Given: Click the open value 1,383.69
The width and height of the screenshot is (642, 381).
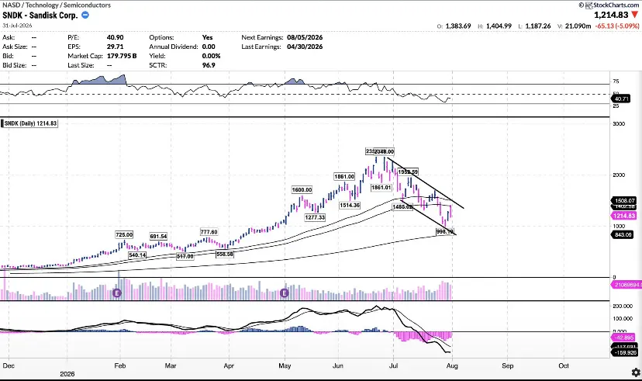Looking at the screenshot, I should (457, 26).
